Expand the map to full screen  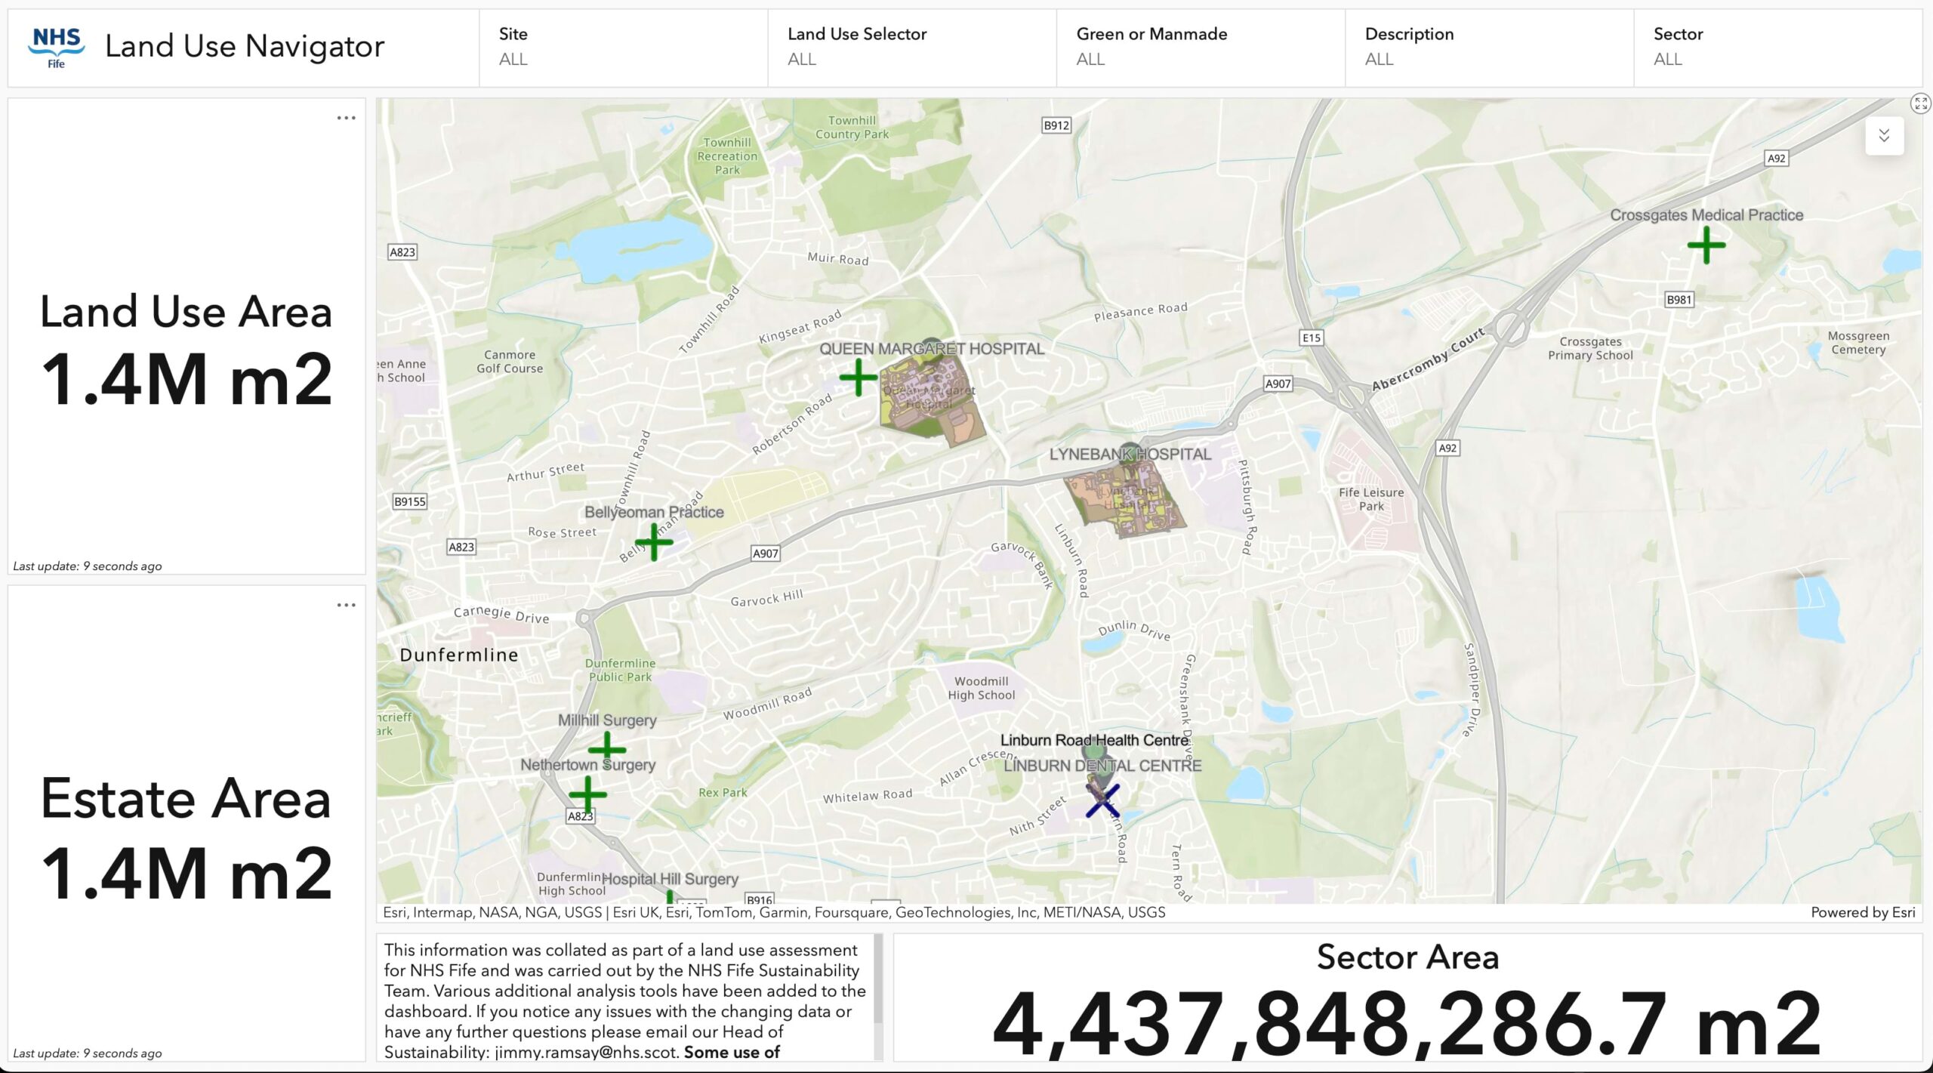coord(1920,103)
